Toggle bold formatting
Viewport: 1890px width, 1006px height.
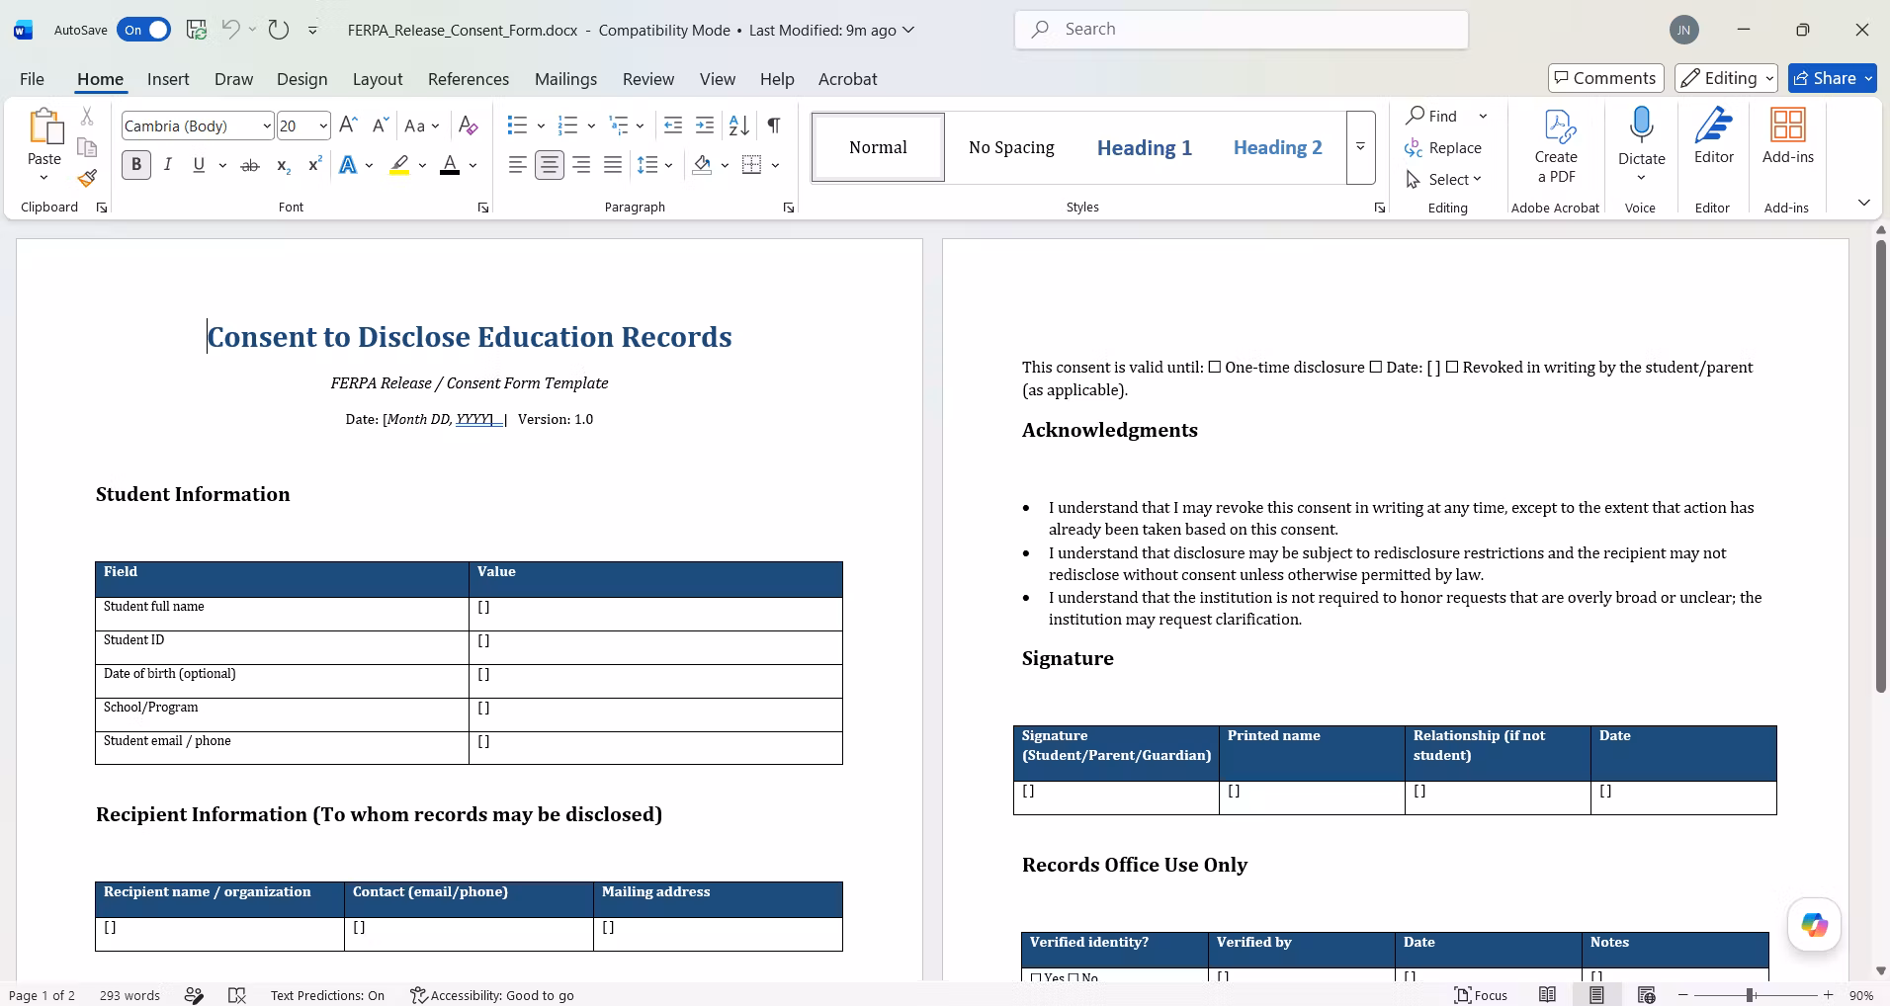(x=136, y=165)
